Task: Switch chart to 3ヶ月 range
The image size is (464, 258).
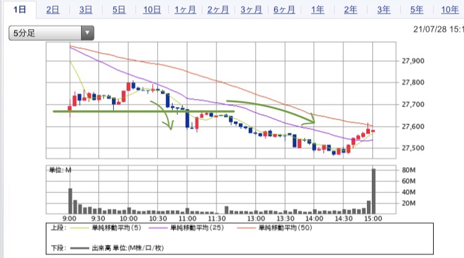Action: tap(251, 10)
